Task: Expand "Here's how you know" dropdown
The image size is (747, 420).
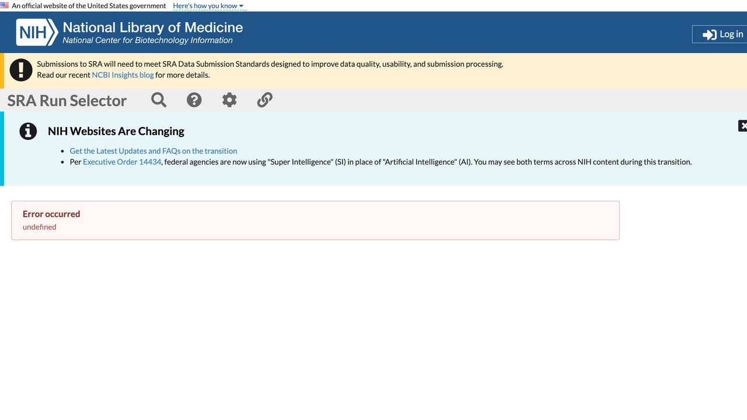Action: pos(208,6)
